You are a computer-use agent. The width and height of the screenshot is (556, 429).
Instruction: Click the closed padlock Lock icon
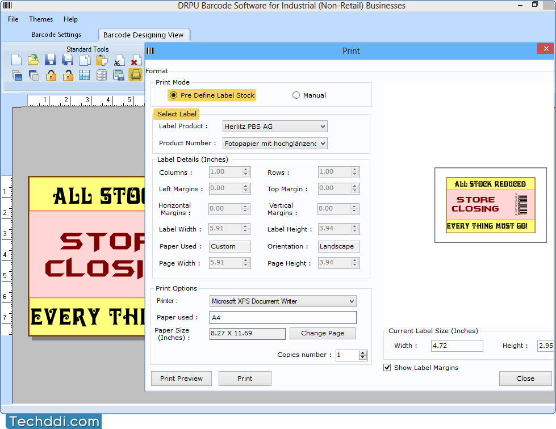coord(51,75)
